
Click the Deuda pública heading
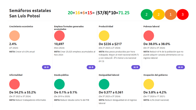tap(61, 75)
